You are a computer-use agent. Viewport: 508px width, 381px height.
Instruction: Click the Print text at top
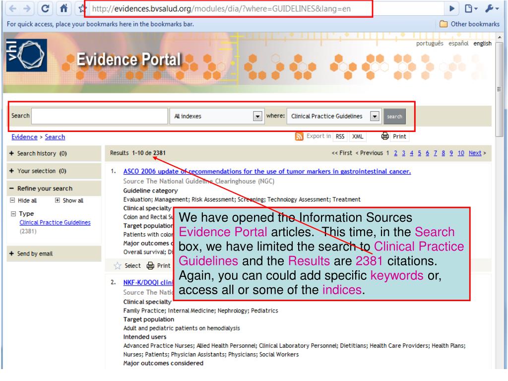pos(399,136)
